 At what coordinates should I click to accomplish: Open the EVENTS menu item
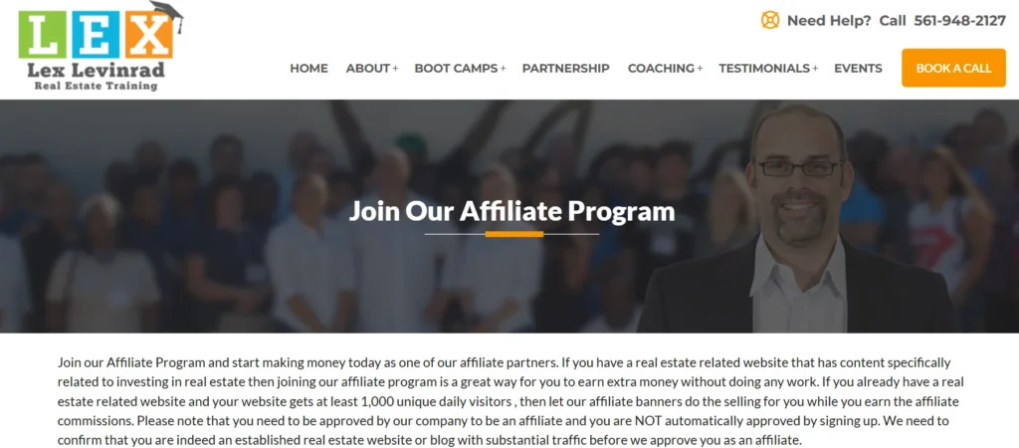click(x=858, y=69)
